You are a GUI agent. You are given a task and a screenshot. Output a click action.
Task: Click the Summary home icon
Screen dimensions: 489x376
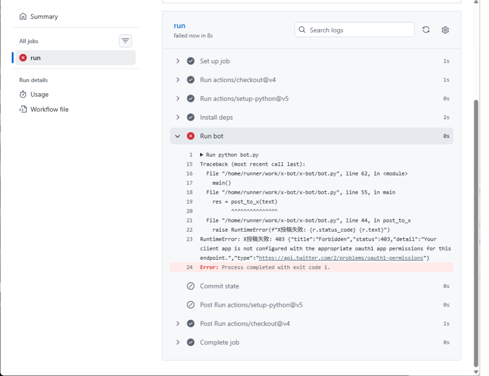click(23, 17)
